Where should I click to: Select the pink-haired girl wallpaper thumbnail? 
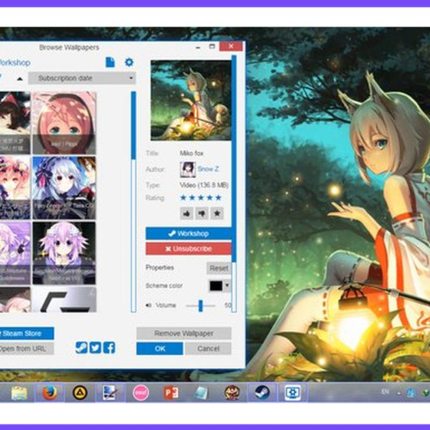64,123
